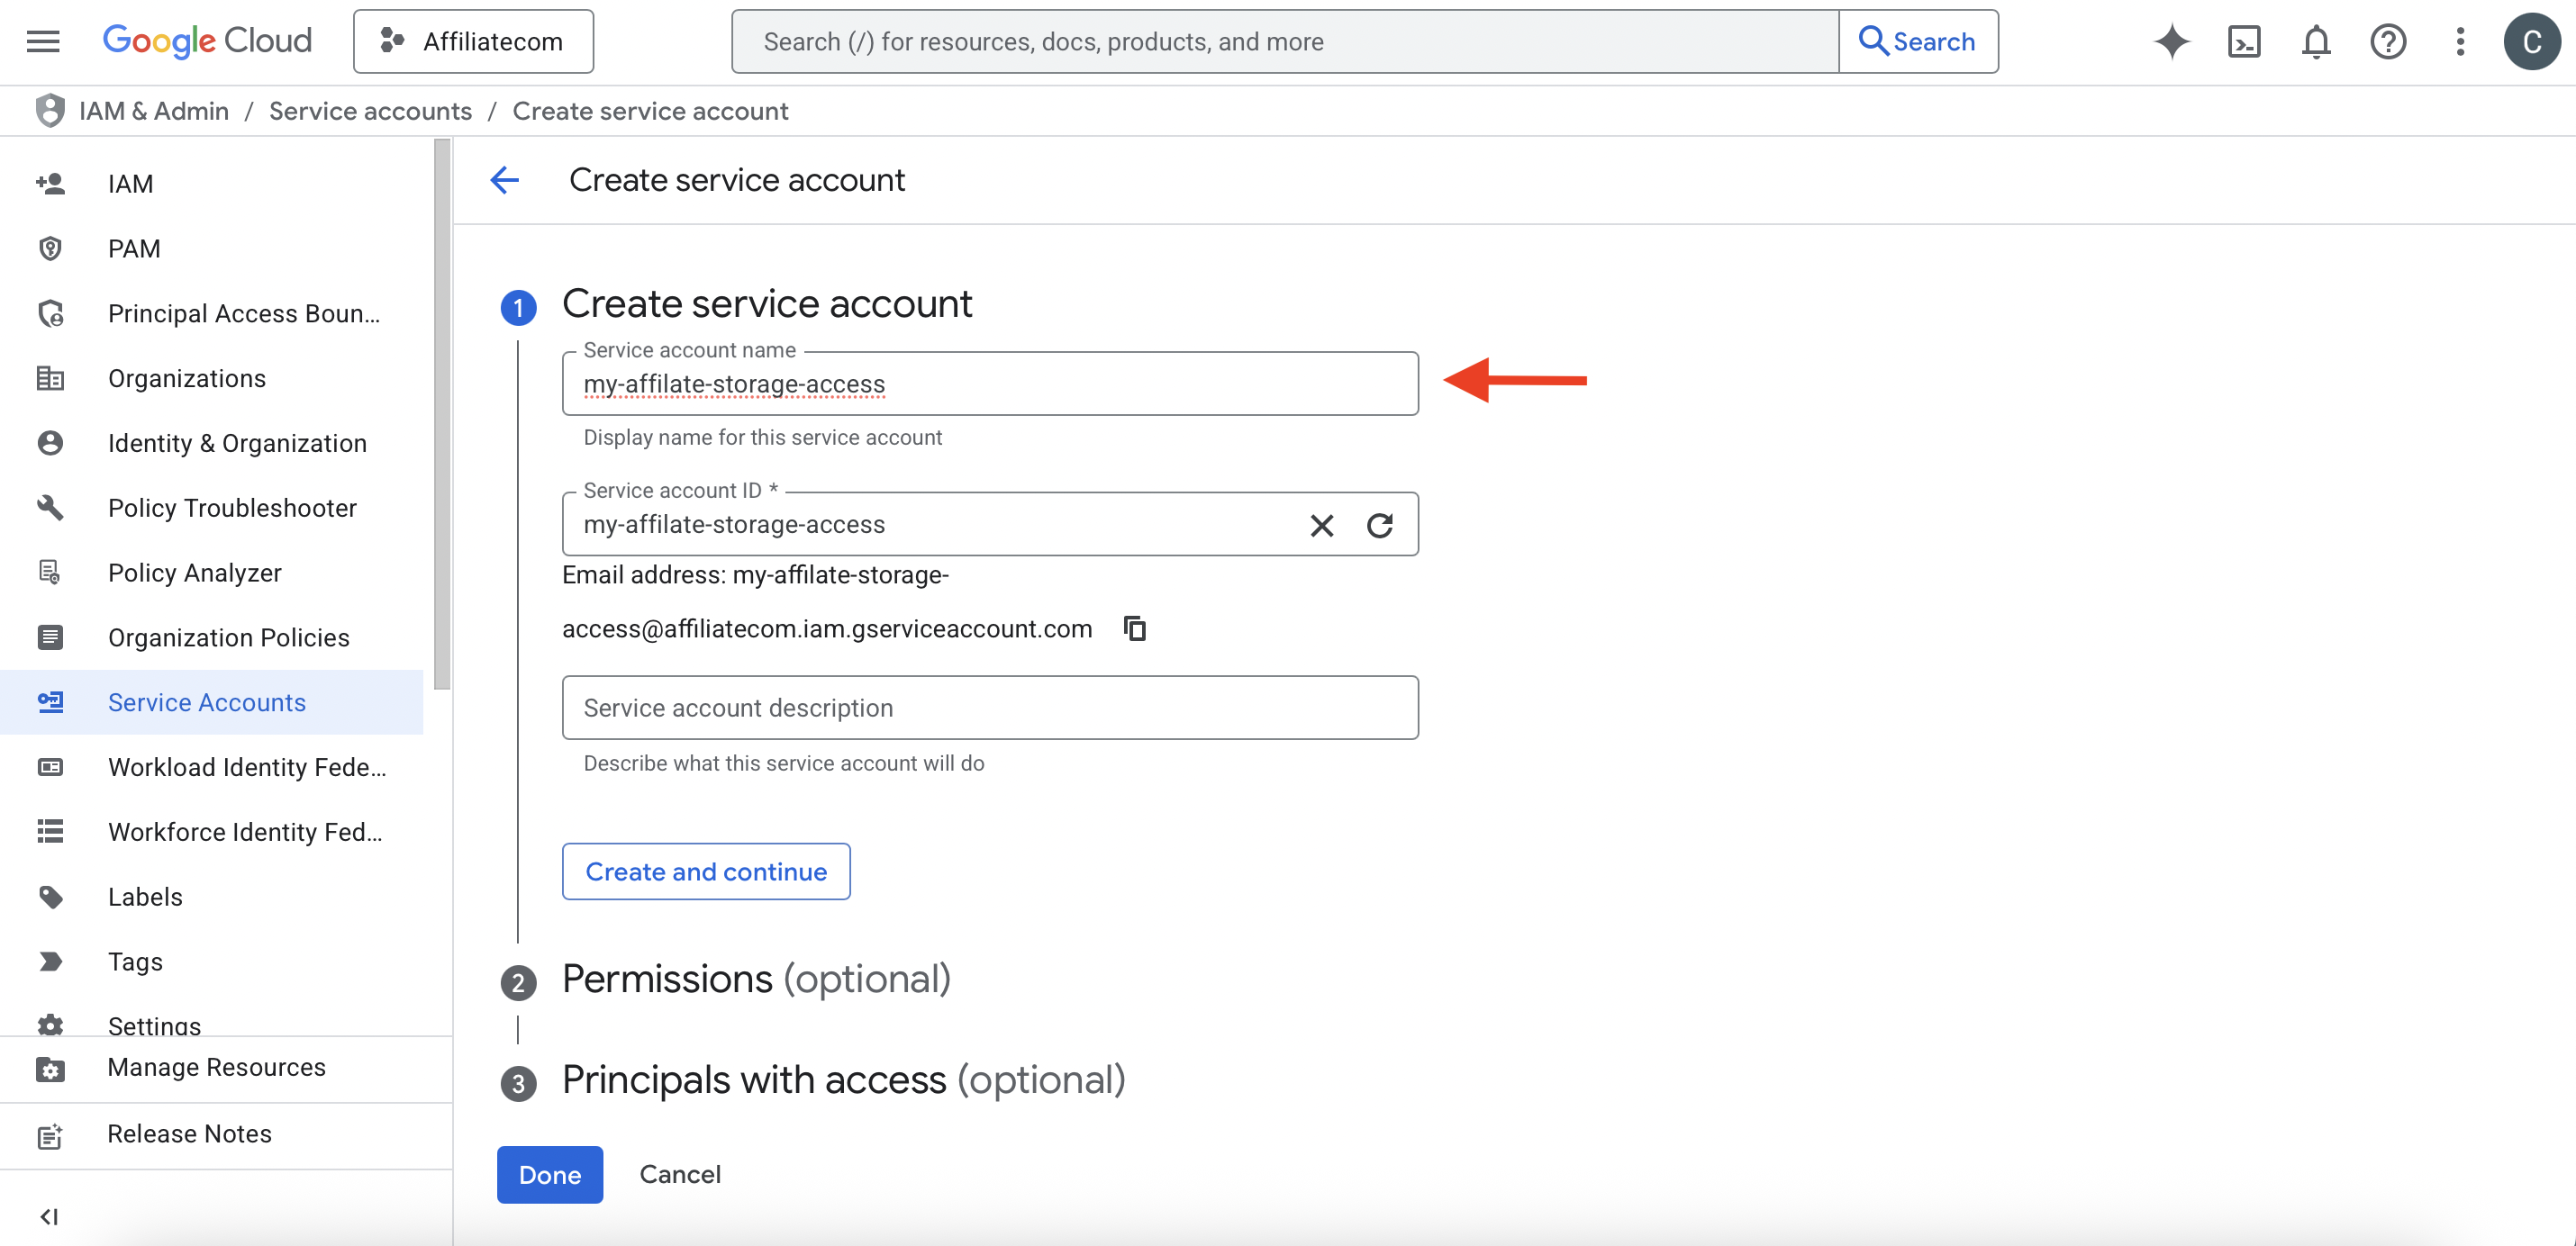This screenshot has height=1246, width=2576.
Task: Click the PAM shield icon
Action: point(50,248)
